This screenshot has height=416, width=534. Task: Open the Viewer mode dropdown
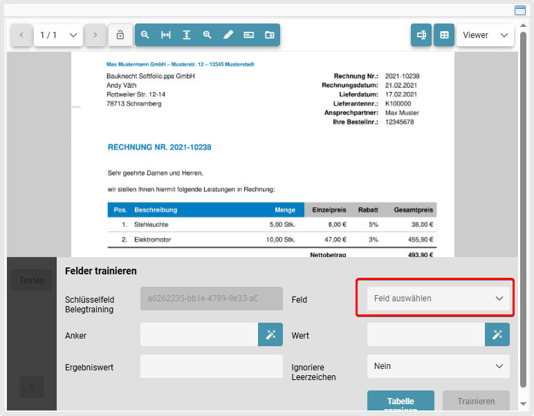(485, 35)
